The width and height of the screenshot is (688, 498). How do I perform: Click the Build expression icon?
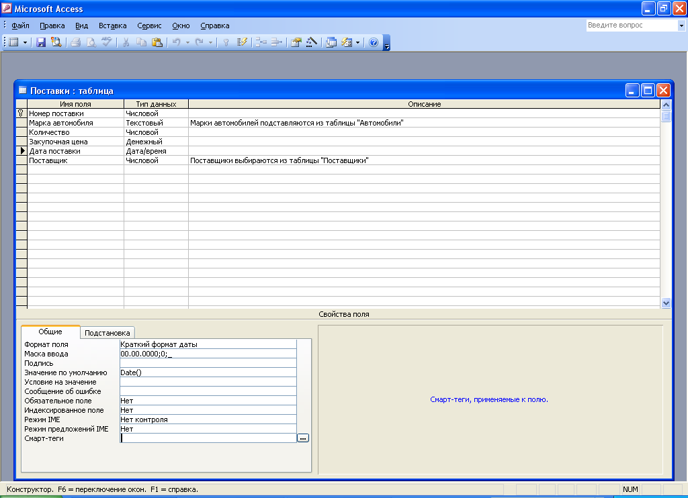click(x=311, y=42)
